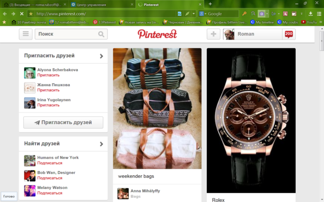The image size is (324, 202).
Task: Click the orange key password icon
Action: coord(244,14)
